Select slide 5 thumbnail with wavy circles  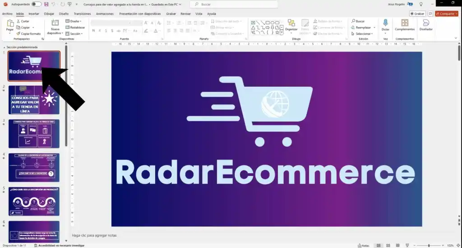pos(34,202)
